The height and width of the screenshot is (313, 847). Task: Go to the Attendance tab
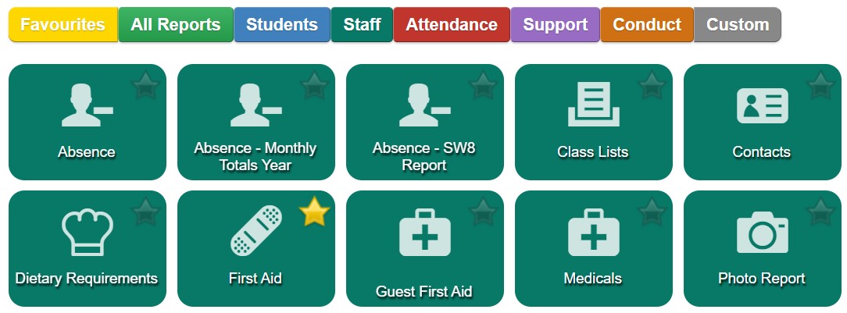pyautogui.click(x=452, y=24)
